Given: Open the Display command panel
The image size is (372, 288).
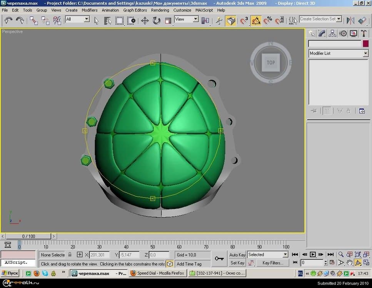Looking at the screenshot, I should coord(353,34).
